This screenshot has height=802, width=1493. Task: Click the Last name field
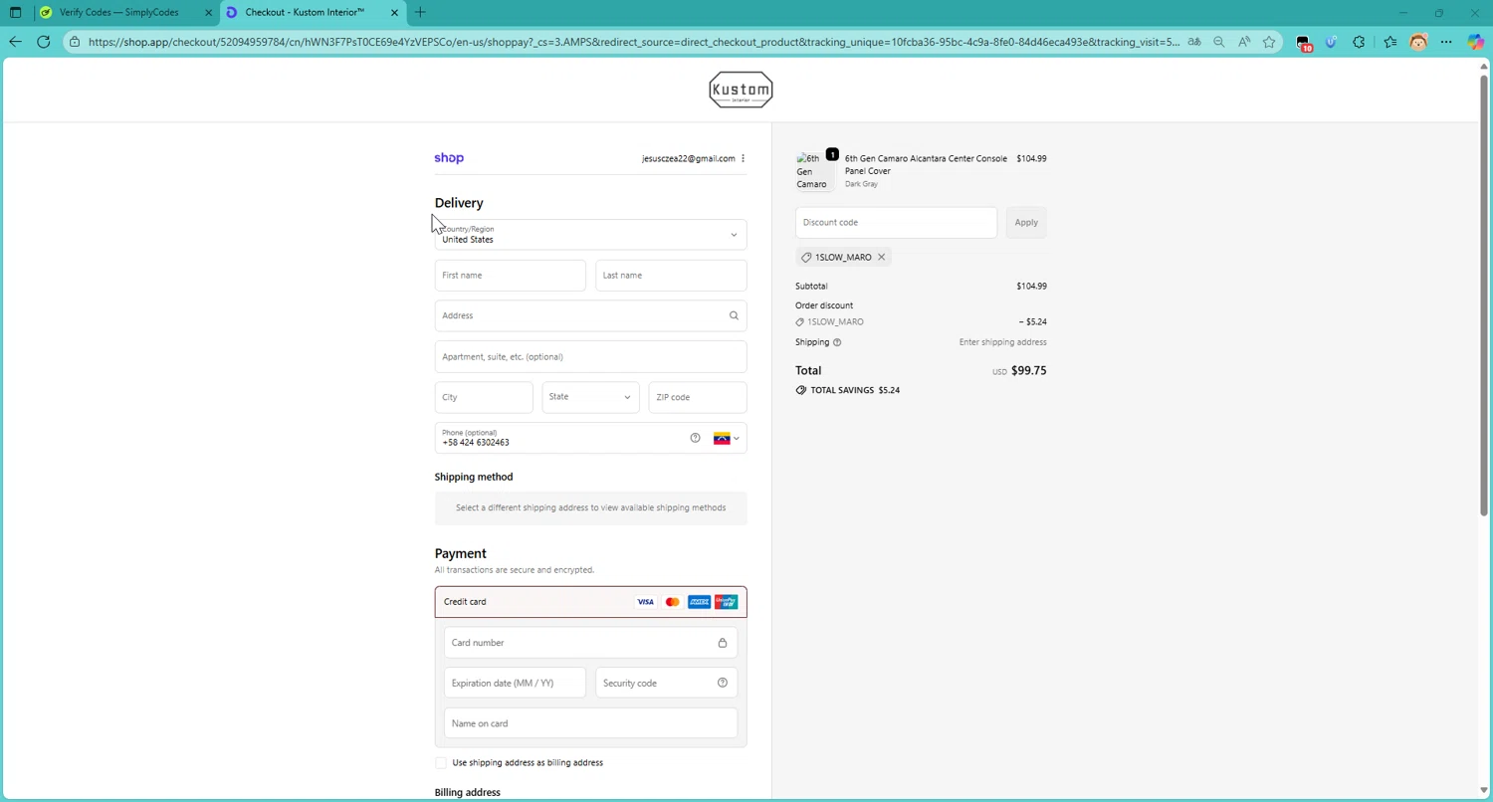click(671, 276)
